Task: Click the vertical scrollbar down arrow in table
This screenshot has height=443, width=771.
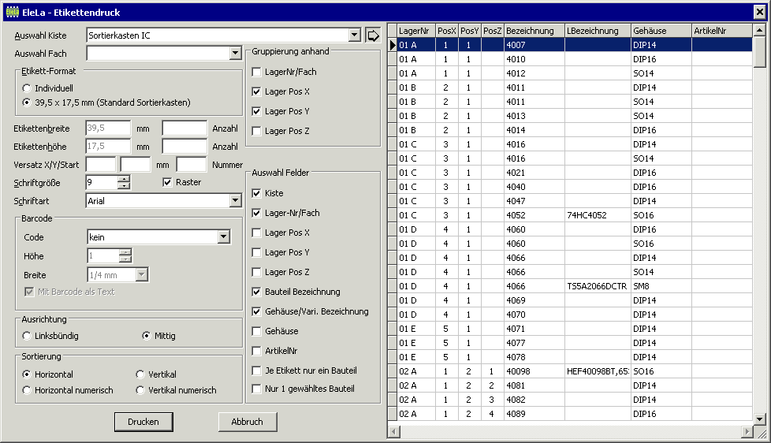Action: point(759,419)
